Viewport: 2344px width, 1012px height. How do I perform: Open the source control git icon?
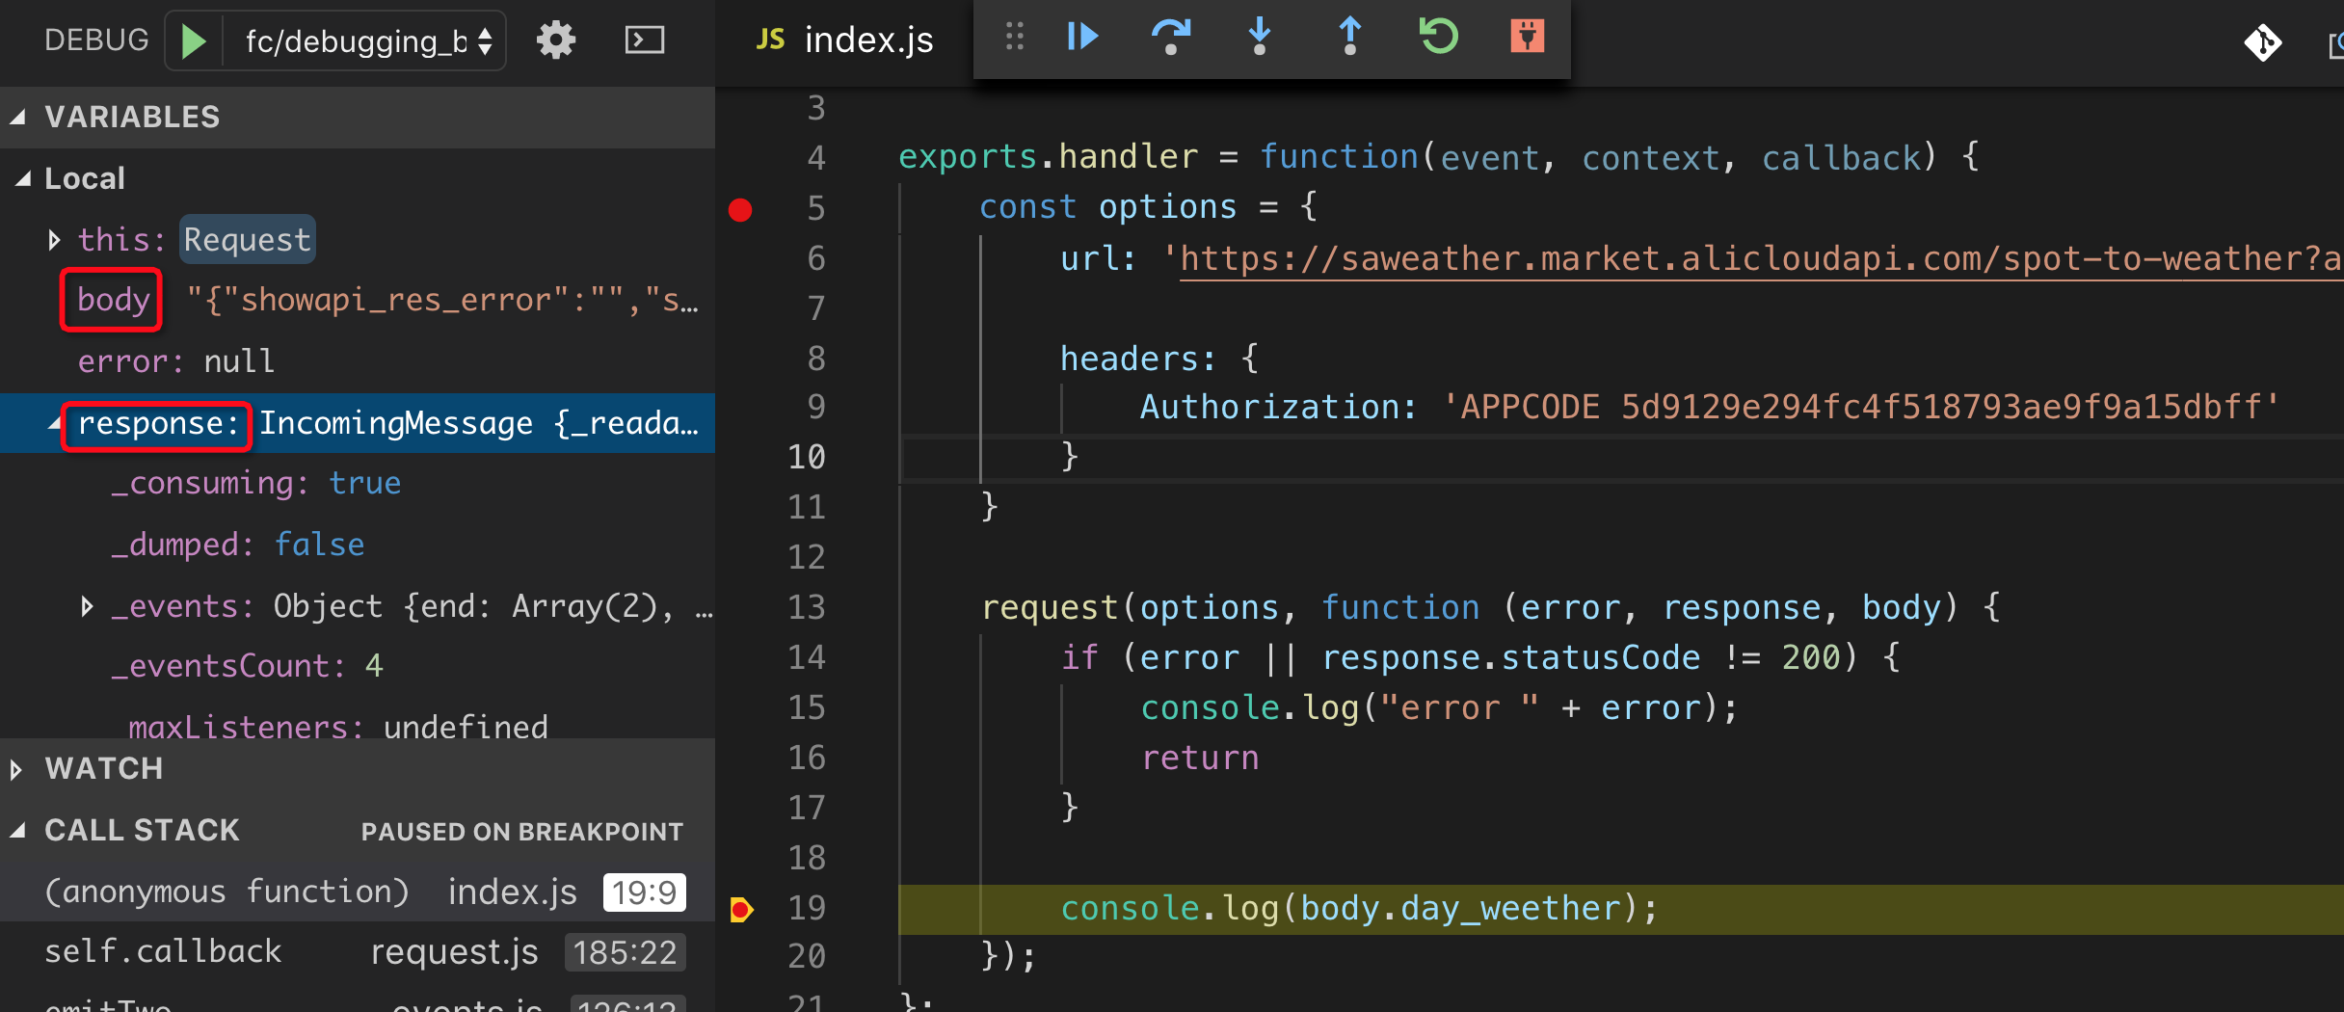point(2262,42)
